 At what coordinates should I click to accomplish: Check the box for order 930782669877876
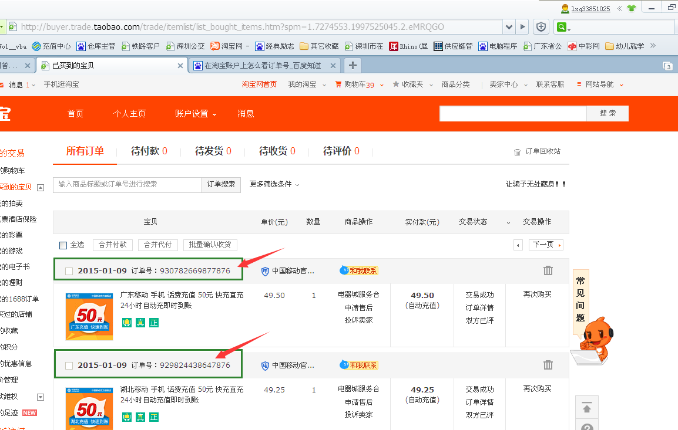[x=69, y=271]
